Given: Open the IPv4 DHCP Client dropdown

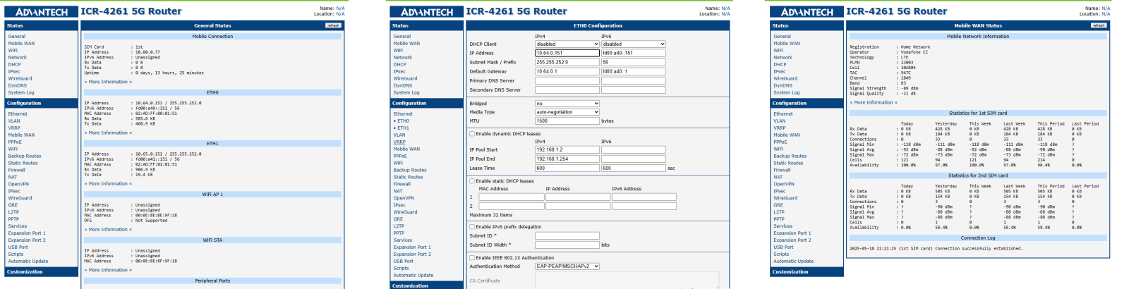Looking at the screenshot, I should (567, 44).
